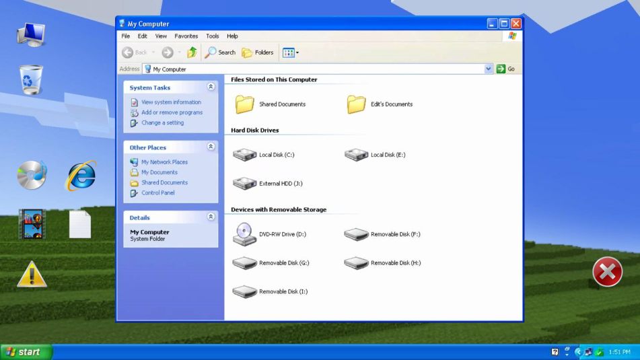The image size is (640, 360).
Task: Click the Start button on taskbar
Action: 26,352
